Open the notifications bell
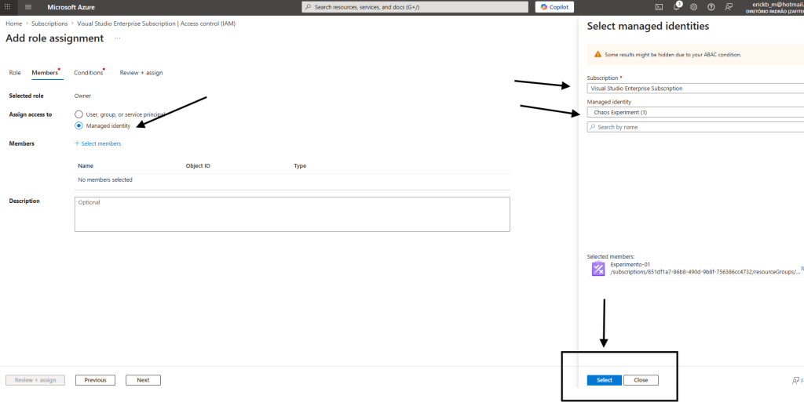This screenshot has width=804, height=402. 676,7
